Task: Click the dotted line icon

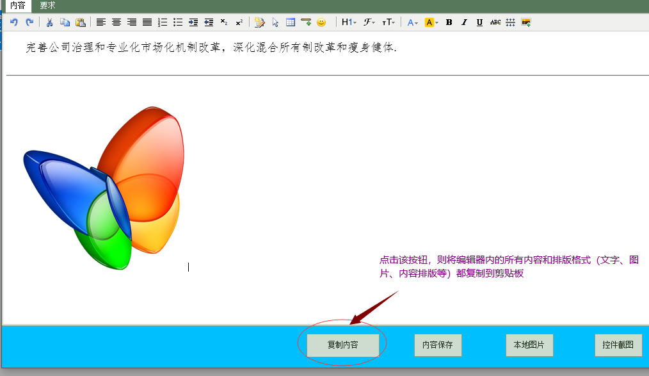Action: [510, 22]
